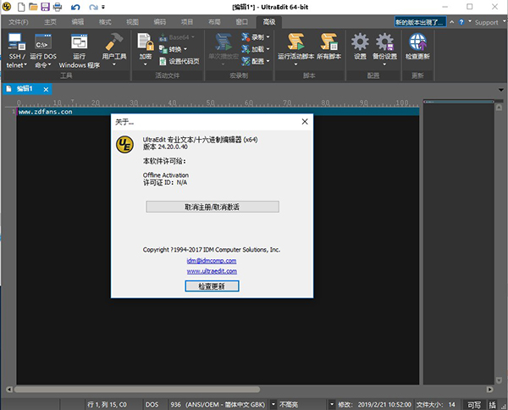Image resolution: width=508 pixels, height=410 pixels.
Task: Collapse the ribbon with the chevron
Action: 451,22
